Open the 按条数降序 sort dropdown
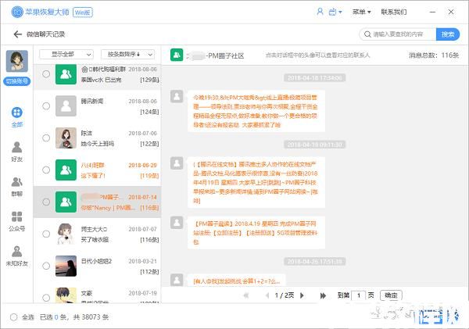Screen dimensions: 469x329 point(127,55)
